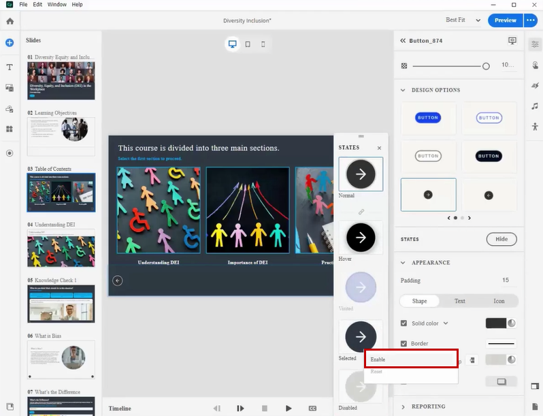
Task: Open the Animations panel icon
Action: point(535,85)
